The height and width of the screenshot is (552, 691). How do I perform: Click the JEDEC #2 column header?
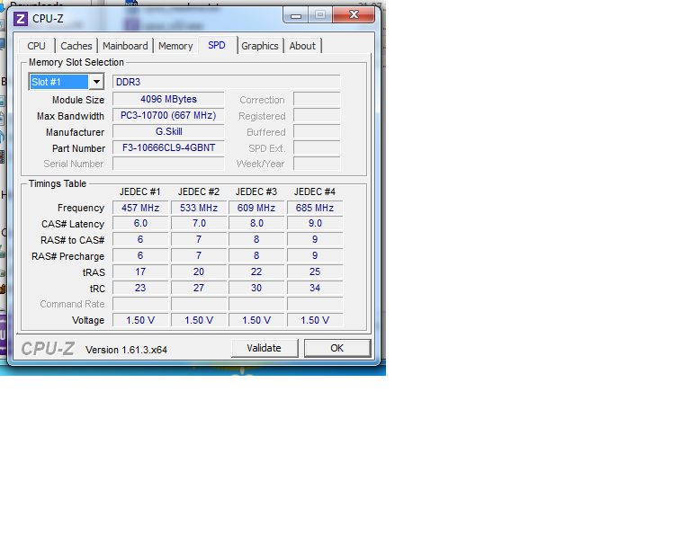point(199,191)
